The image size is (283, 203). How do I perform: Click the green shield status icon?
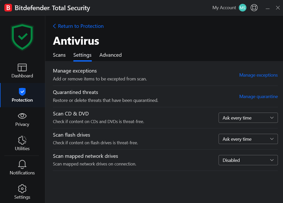(x=22, y=37)
